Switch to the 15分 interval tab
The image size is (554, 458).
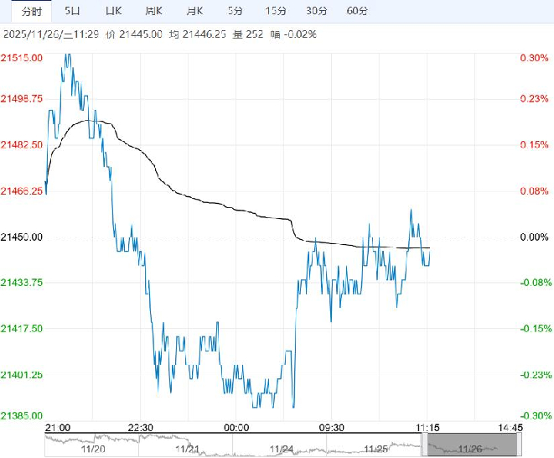(274, 11)
